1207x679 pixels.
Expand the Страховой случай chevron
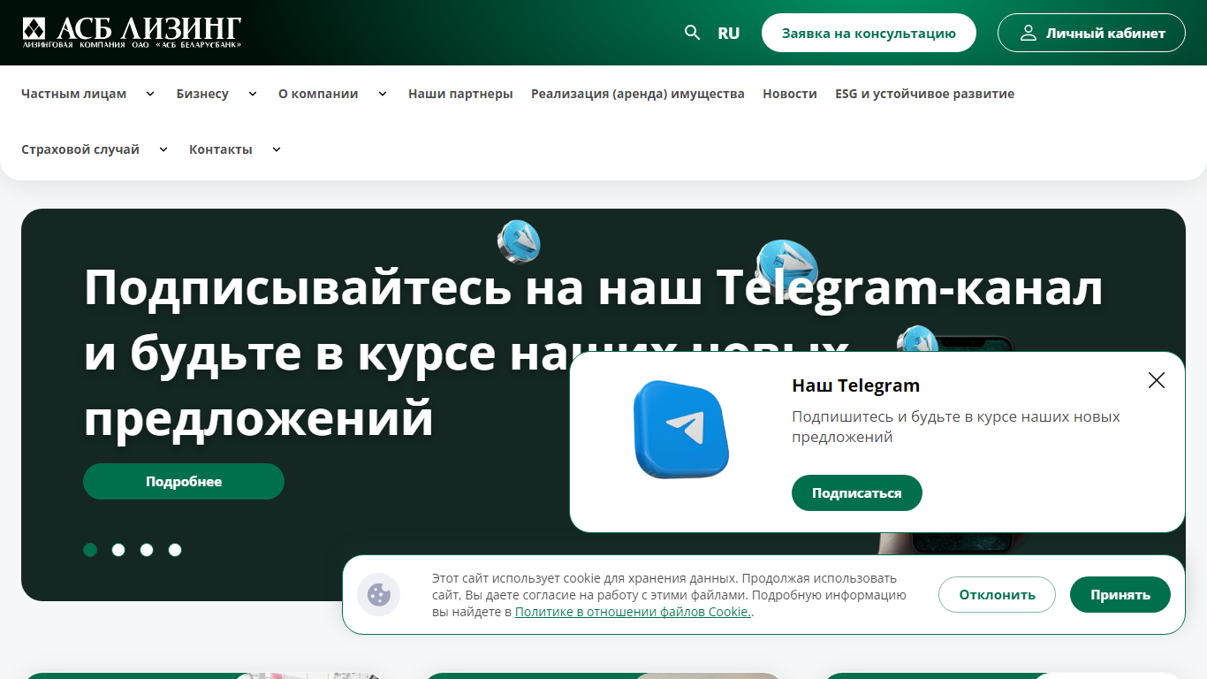click(x=163, y=149)
